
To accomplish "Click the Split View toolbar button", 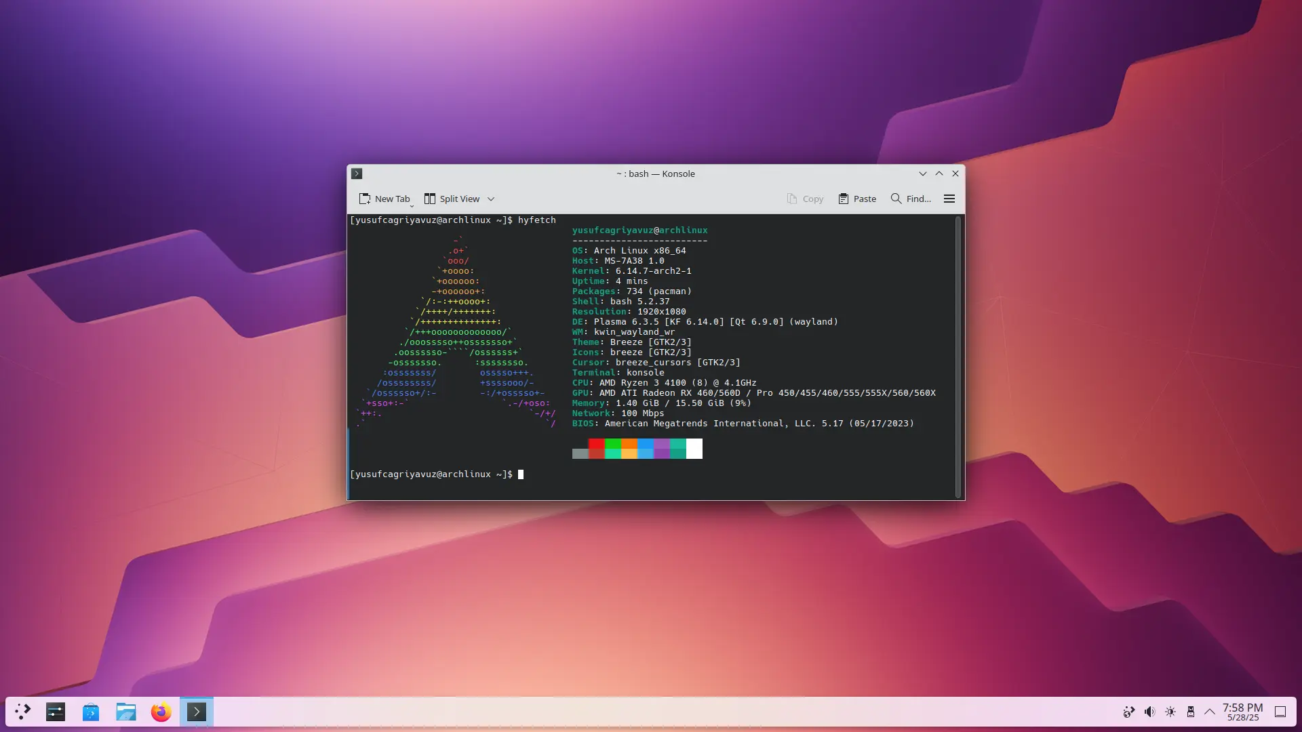I will pyautogui.click(x=452, y=199).
